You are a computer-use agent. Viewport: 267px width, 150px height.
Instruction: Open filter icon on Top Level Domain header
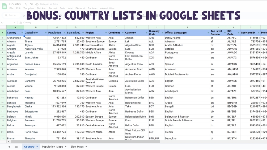pos(225,33)
